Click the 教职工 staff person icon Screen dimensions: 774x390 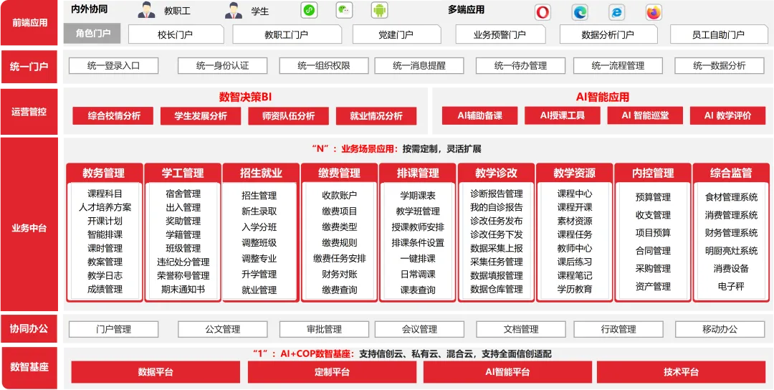(146, 10)
